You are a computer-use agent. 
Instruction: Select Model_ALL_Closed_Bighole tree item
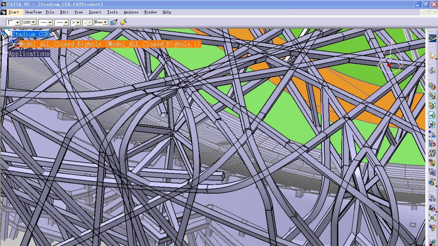tap(109, 44)
